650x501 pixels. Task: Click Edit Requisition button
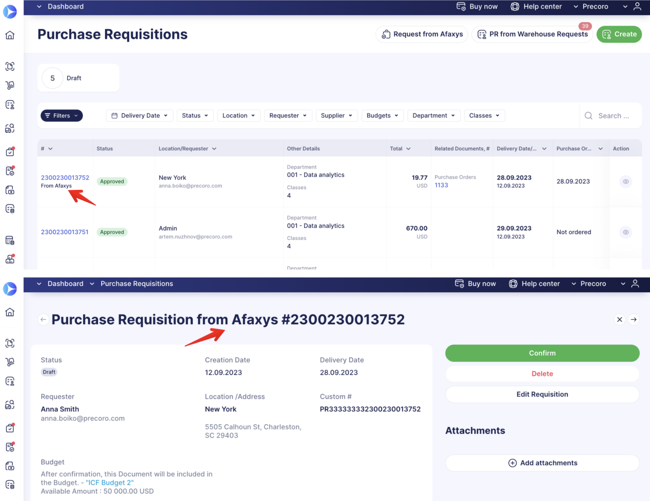[542, 394]
